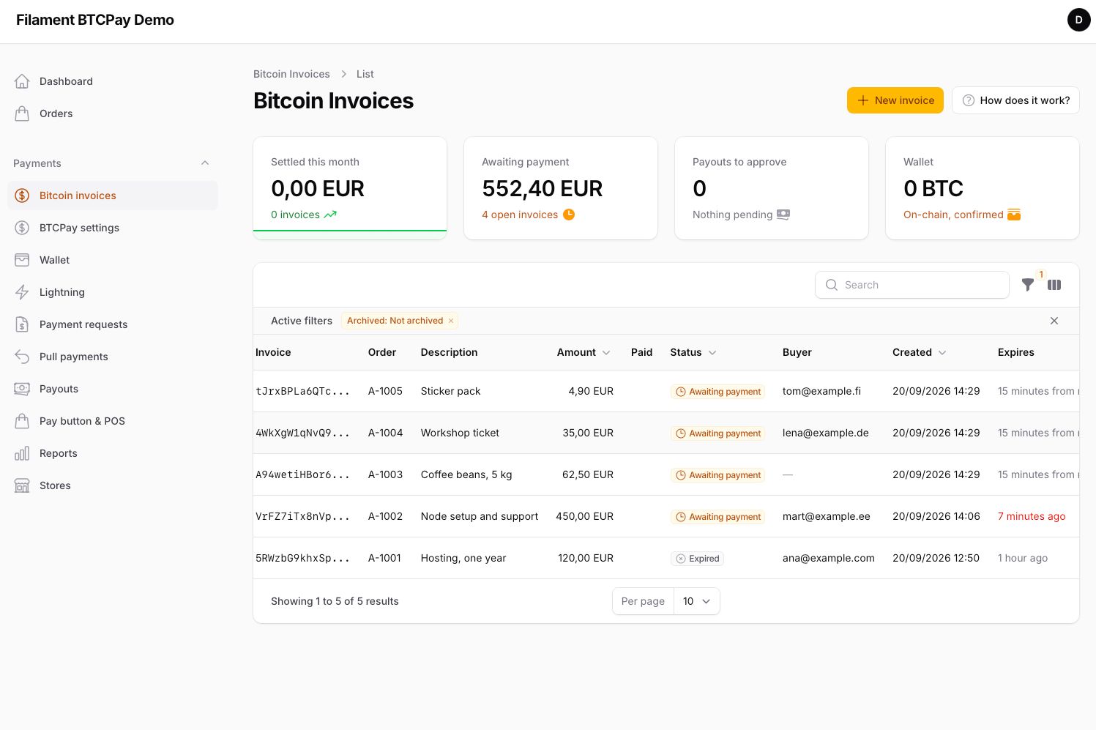Remove the Archived: Not archived filter

pyautogui.click(x=451, y=321)
